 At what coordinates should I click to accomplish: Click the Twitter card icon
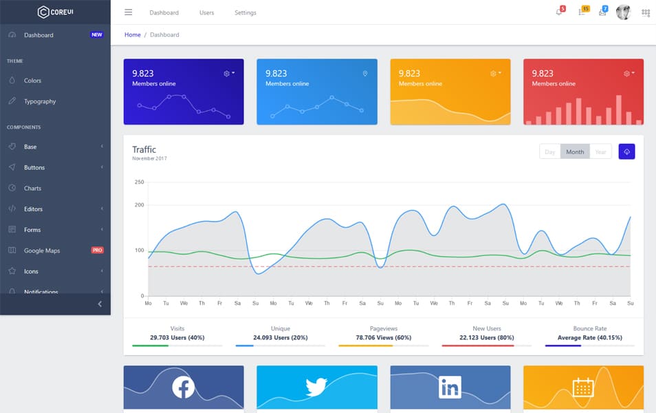tap(316, 387)
